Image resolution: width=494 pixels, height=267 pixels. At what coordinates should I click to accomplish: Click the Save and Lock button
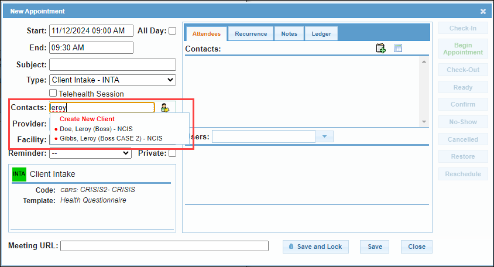point(315,247)
